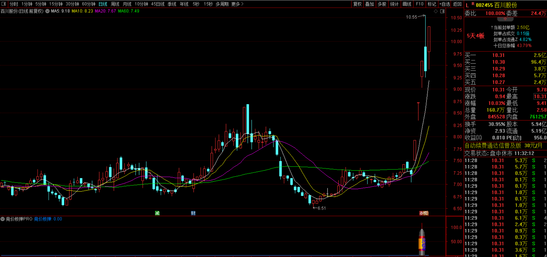Click the R margin-trading marker icon
The width and height of the screenshot is (547, 257).
click(x=473, y=4)
